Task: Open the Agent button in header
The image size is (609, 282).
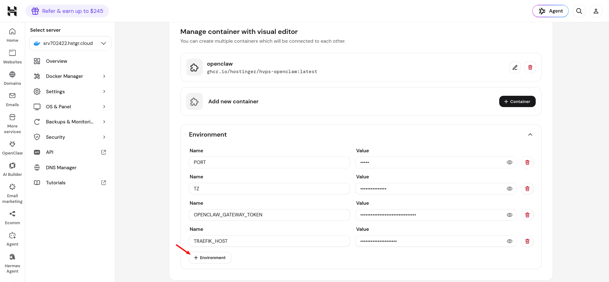Action: coord(550,11)
